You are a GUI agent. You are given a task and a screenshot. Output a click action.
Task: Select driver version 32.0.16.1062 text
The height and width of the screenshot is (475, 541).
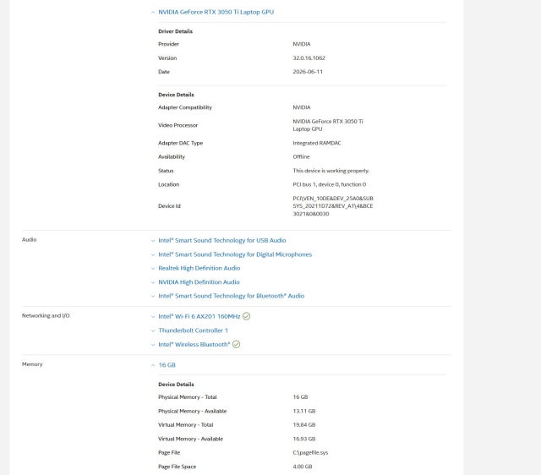(309, 58)
